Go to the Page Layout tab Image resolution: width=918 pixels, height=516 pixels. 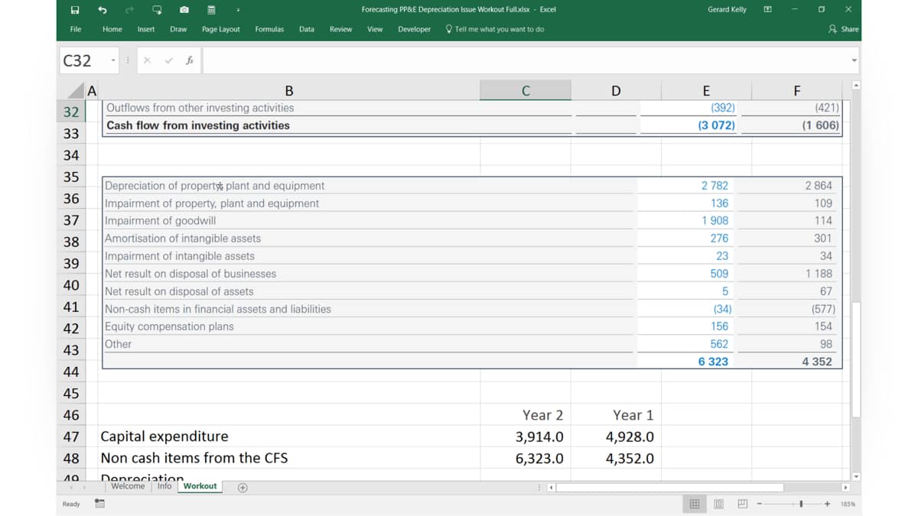pos(221,29)
